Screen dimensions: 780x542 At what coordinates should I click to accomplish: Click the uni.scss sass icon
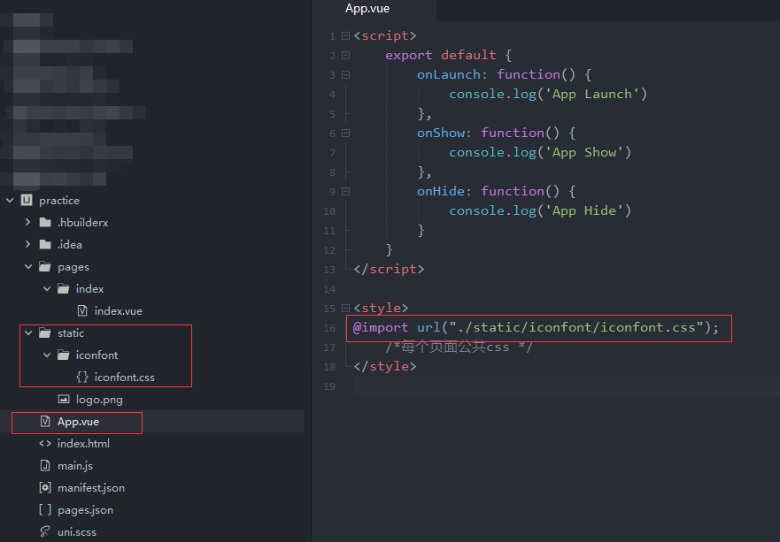pos(45,531)
